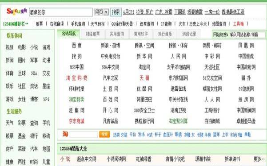Open the 东方财富网 site link
The width and height of the screenshot is (267, 166).
point(178,78)
